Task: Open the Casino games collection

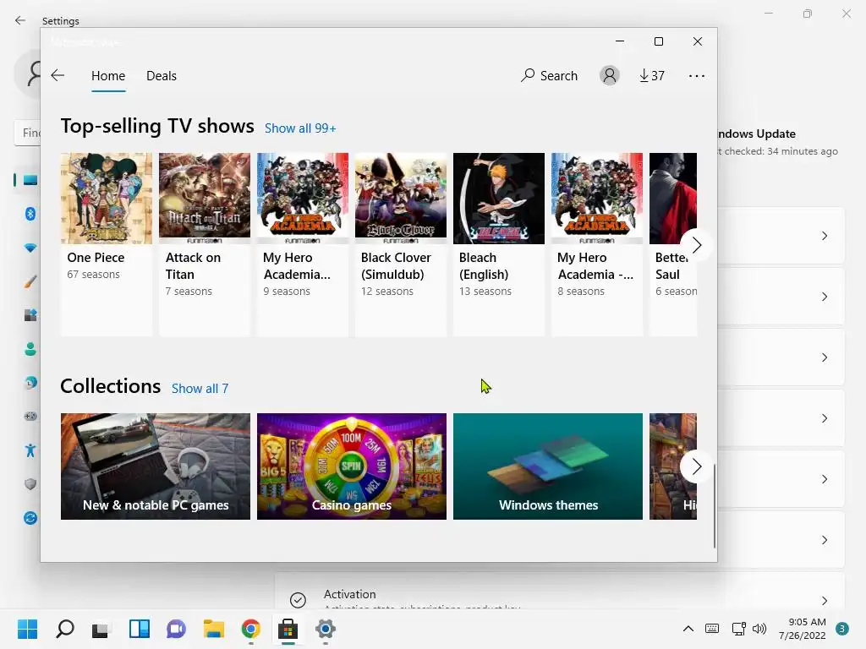Action: pyautogui.click(x=352, y=466)
